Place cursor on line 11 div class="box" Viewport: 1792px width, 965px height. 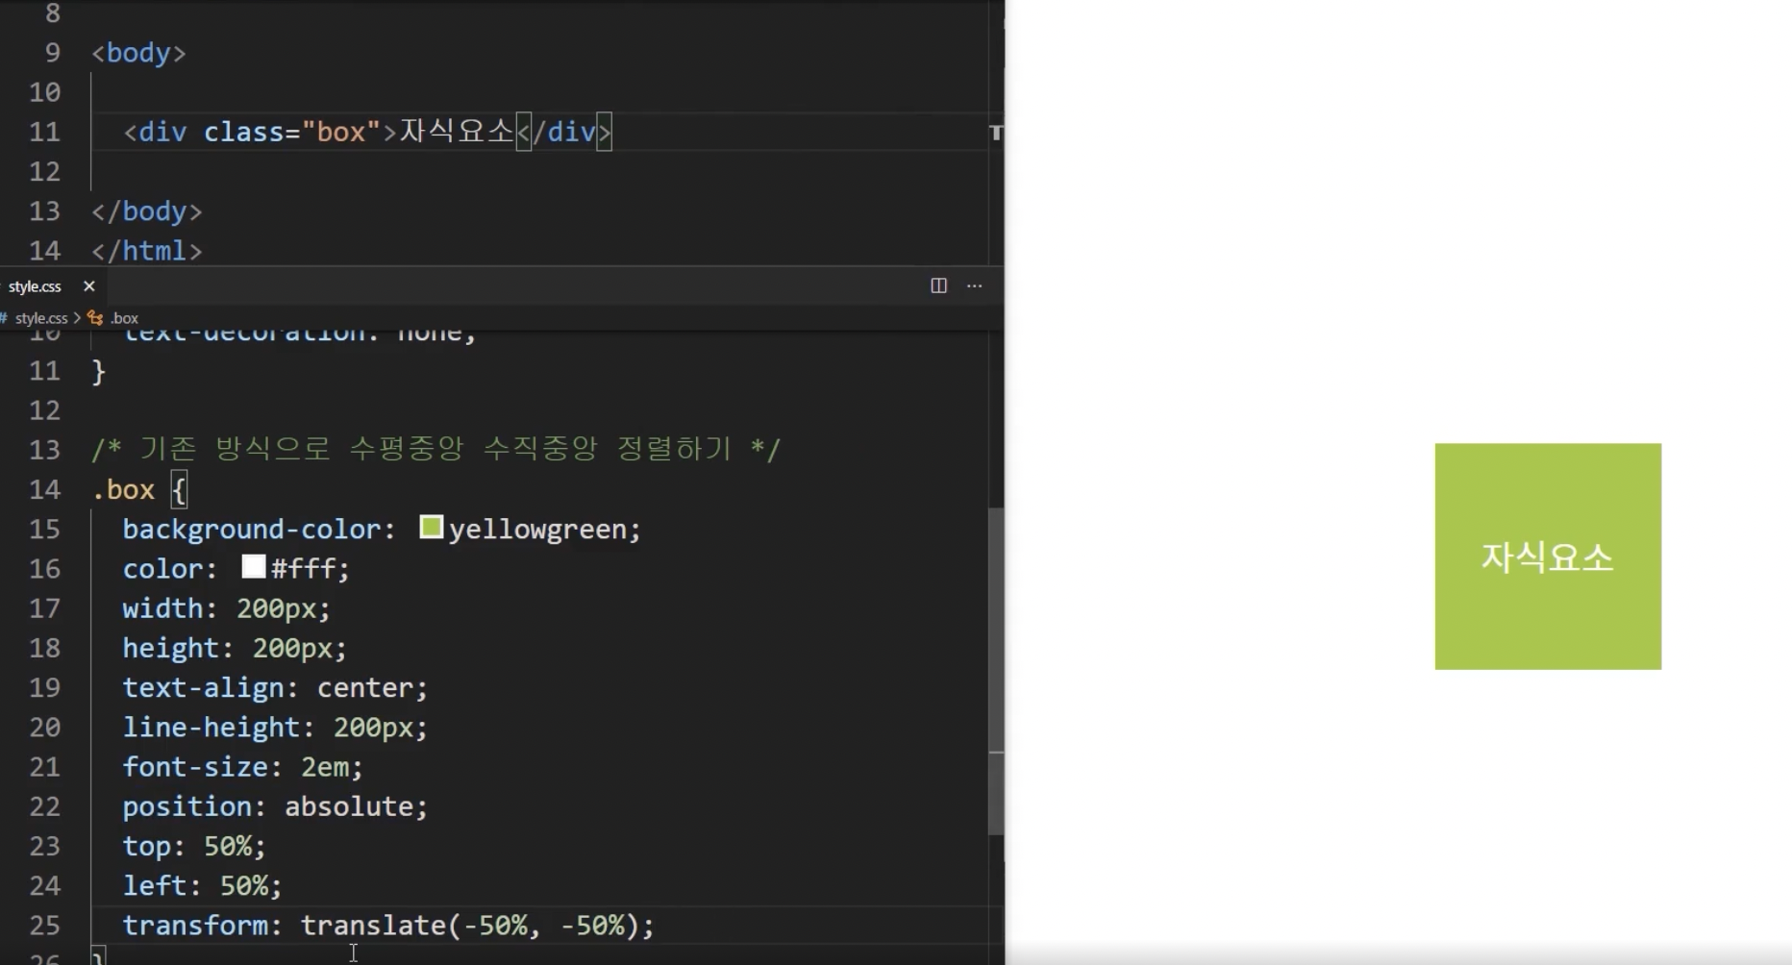pyautogui.click(x=367, y=132)
